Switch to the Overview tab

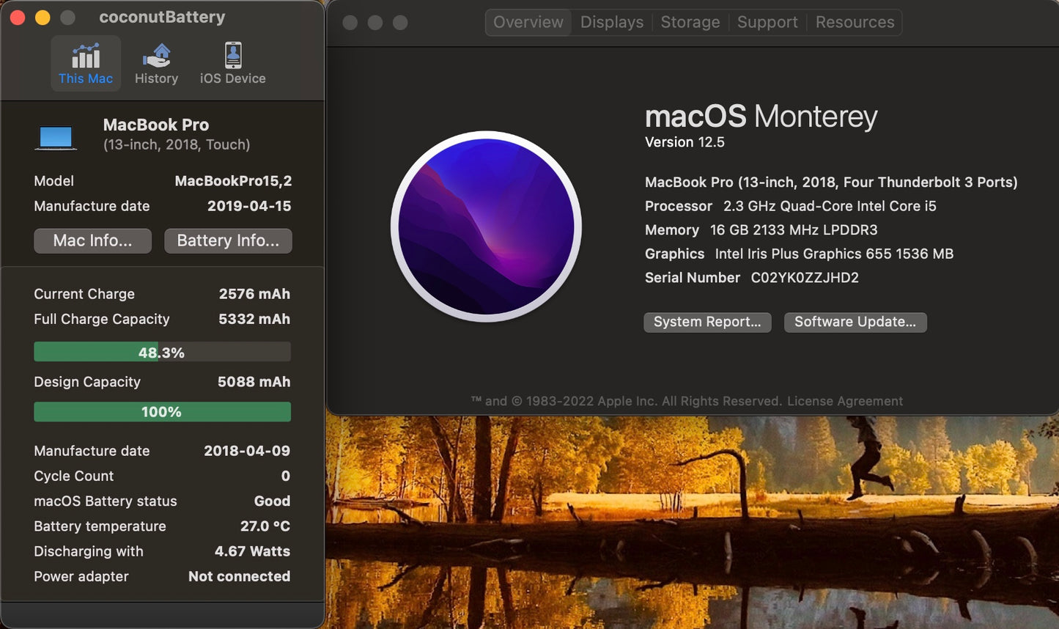(x=528, y=23)
